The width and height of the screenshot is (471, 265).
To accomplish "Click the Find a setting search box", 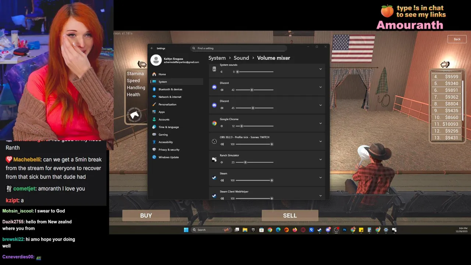I will tap(238, 48).
